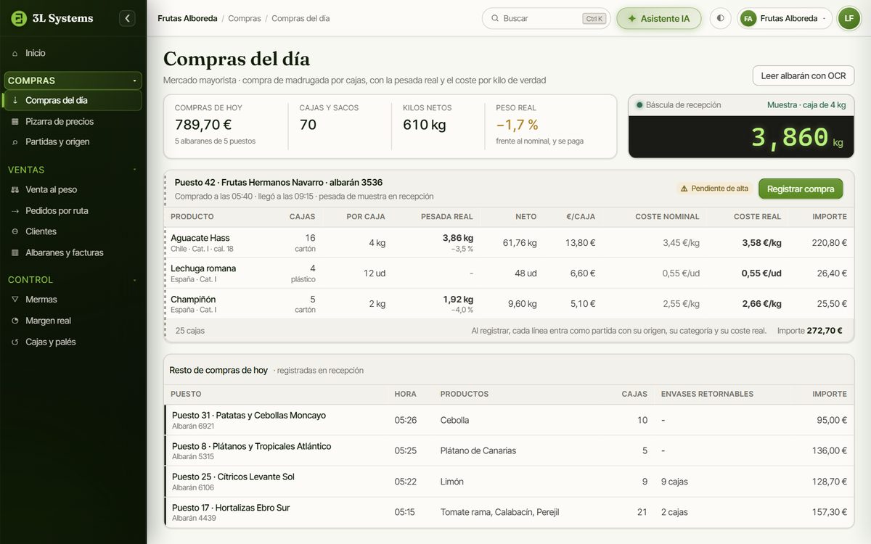Image resolution: width=871 pixels, height=544 pixels.
Task: Open Puesto 17 · Hortalizas Ebro Sur
Action: (509, 512)
